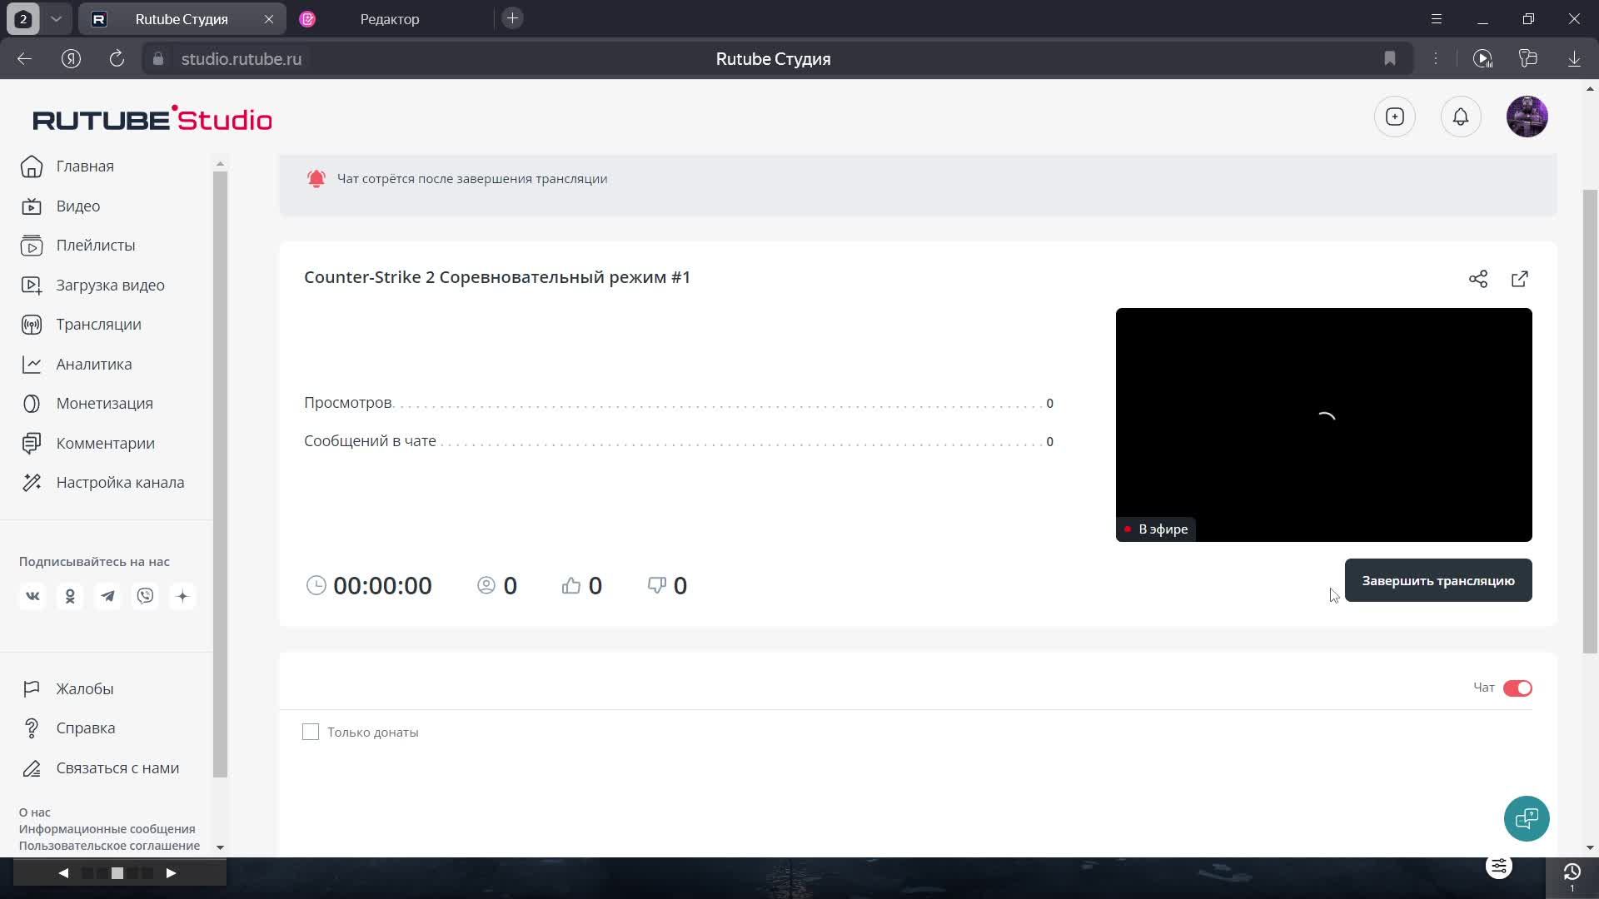Visit the sparkle (Dzen) social icon
The height and width of the screenshot is (899, 1599).
(x=182, y=596)
